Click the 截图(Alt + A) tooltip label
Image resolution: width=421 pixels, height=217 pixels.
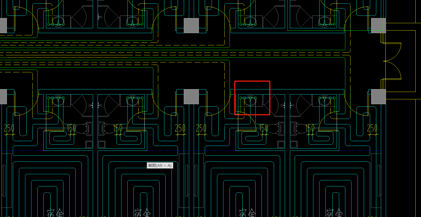160,166
